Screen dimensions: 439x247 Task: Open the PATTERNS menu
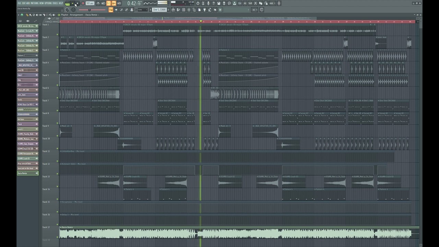click(x=35, y=3)
